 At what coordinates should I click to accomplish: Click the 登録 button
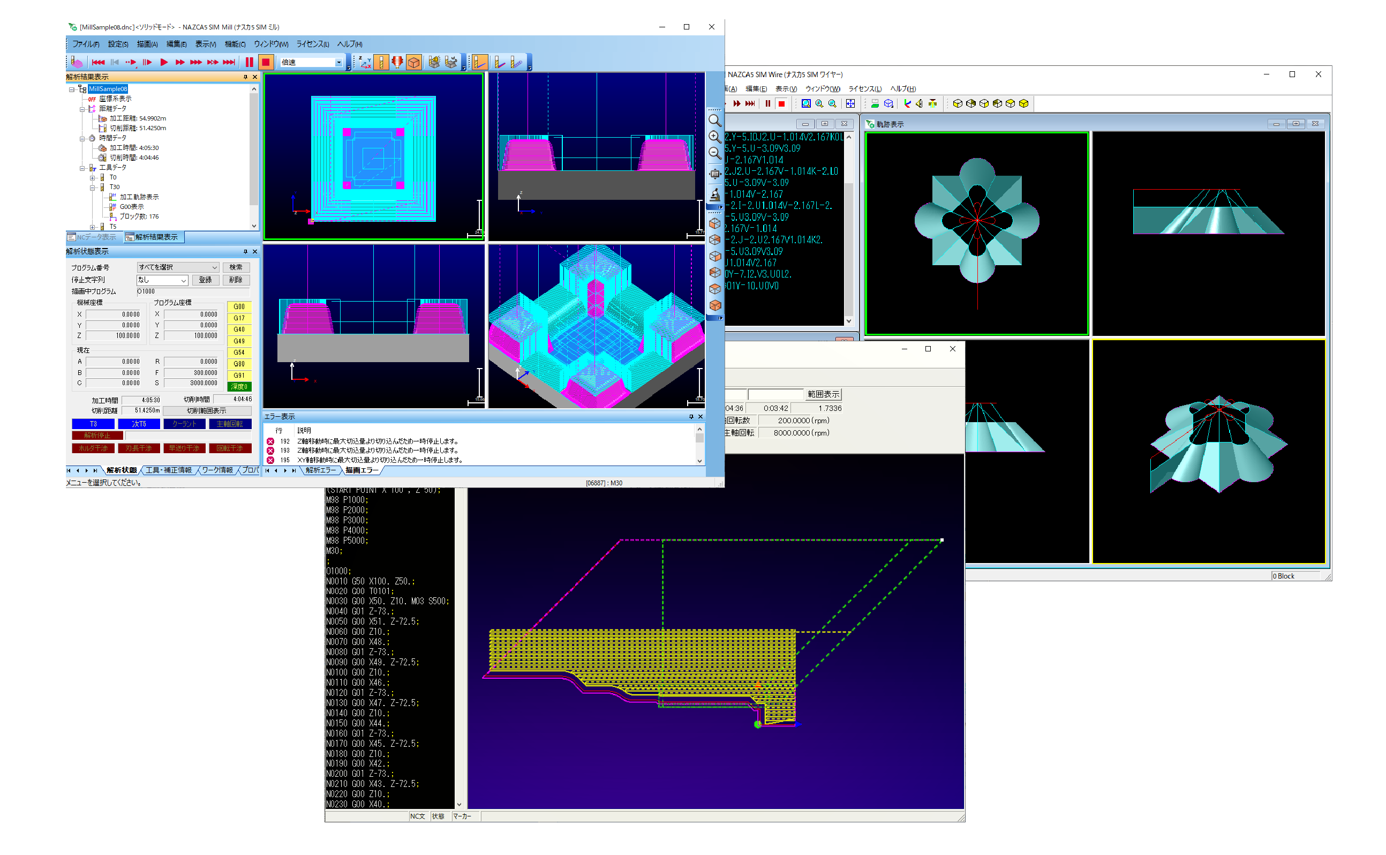pos(205,281)
